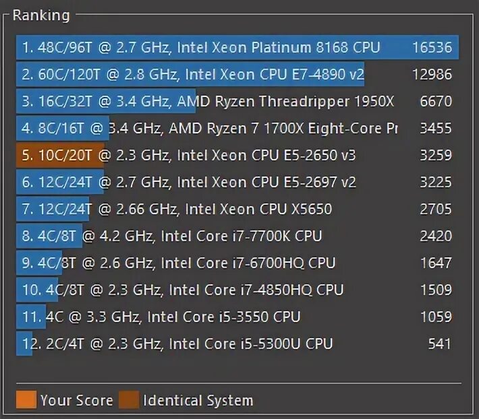479x419 pixels.
Task: Click the Identical System legend label
Action: pyautogui.click(x=198, y=400)
